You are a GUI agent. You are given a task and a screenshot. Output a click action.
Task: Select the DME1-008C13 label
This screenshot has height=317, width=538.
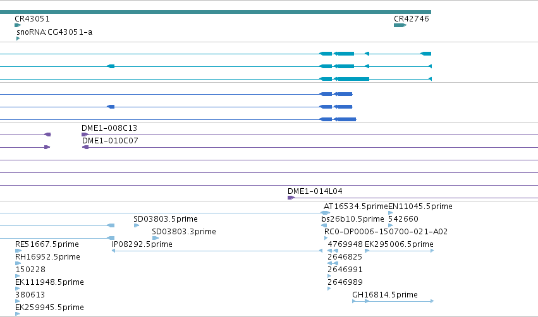click(x=109, y=128)
